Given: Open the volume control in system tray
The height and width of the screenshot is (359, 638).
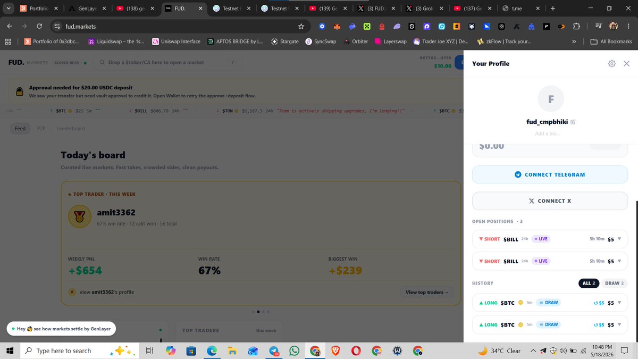Looking at the screenshot, I should tap(563, 350).
